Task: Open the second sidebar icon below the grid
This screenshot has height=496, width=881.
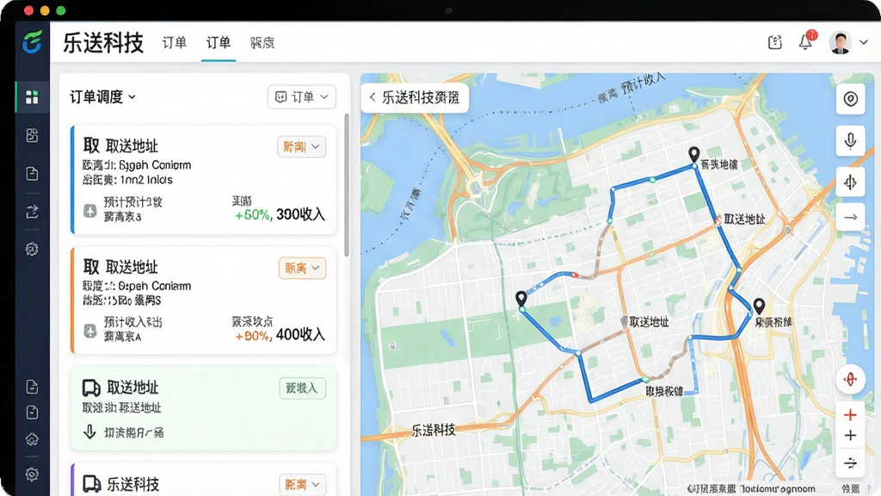Action: point(32,135)
